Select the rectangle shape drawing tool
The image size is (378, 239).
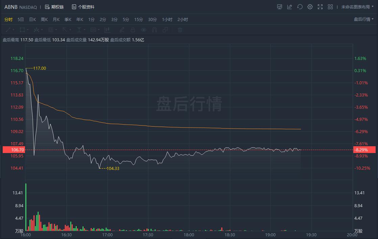click(22, 30)
